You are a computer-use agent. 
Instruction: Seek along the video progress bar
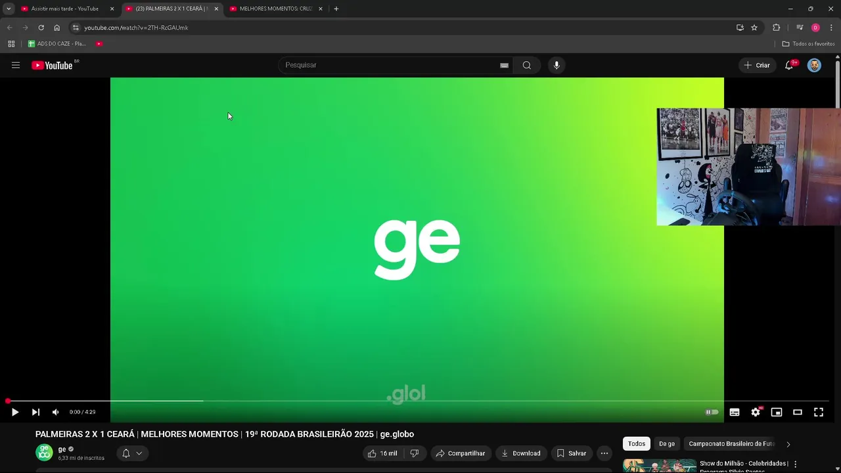(x=417, y=401)
